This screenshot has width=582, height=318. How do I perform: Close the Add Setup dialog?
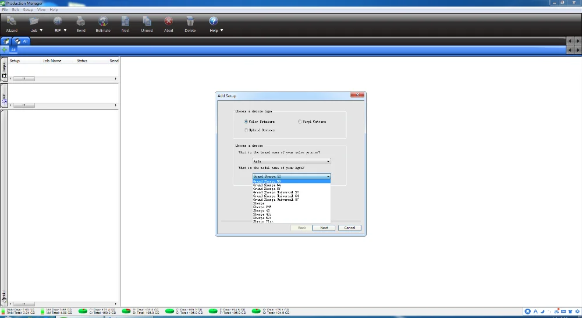coord(357,95)
